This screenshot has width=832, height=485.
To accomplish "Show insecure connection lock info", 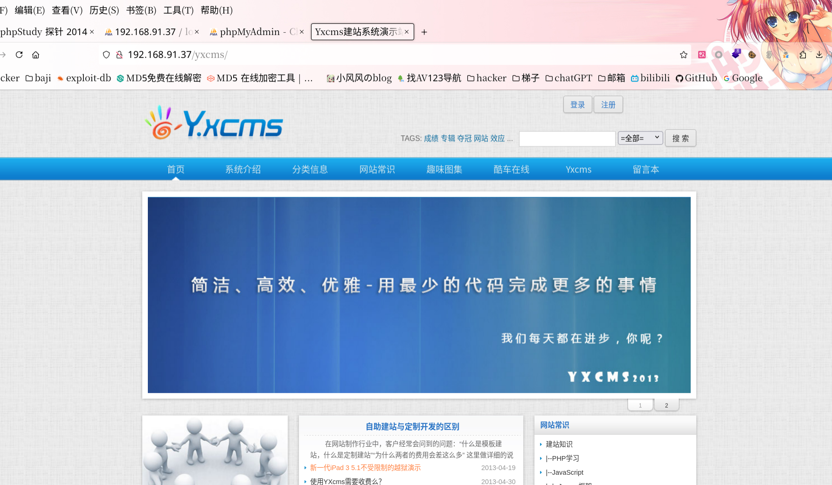I will [x=119, y=55].
